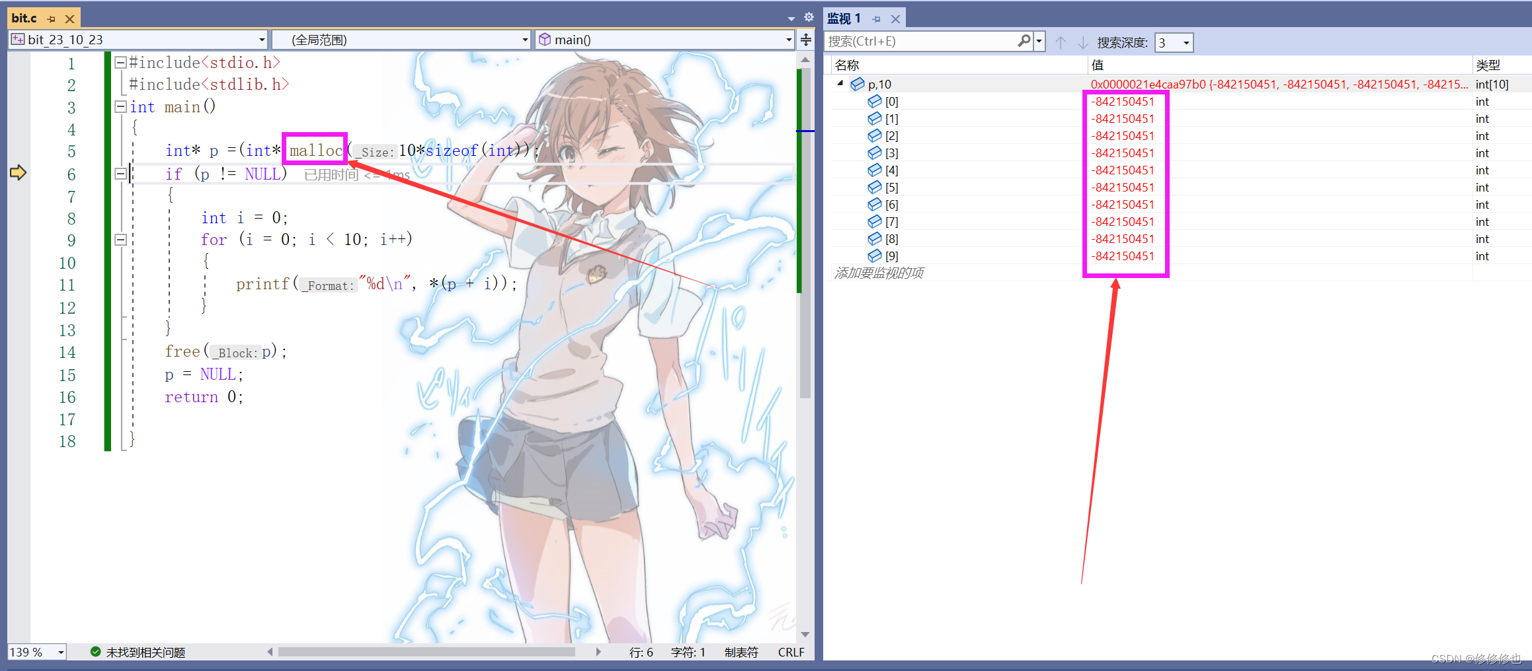Viewport: 1532px width, 671px height.
Task: Open the active files dropdown arrow
Action: point(791,18)
